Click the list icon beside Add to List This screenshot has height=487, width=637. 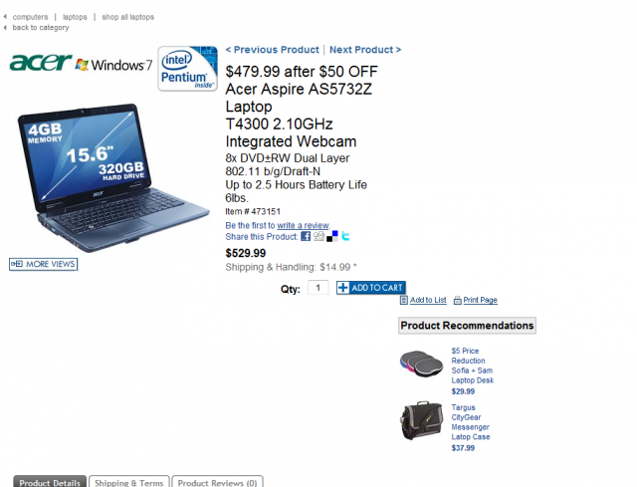404,300
